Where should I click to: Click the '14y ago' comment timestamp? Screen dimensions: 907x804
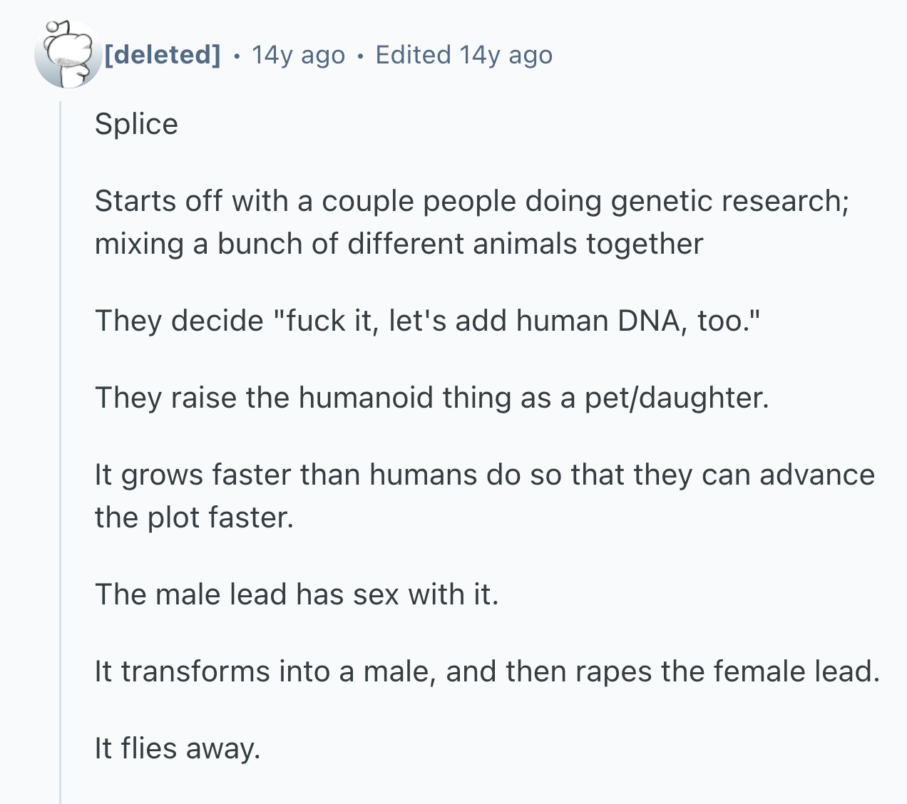(298, 55)
